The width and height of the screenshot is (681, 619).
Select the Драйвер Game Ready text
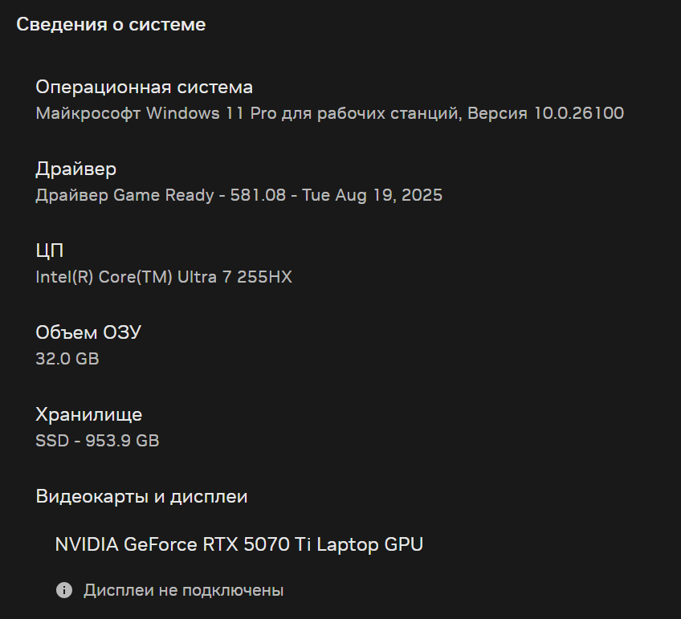tap(124, 195)
